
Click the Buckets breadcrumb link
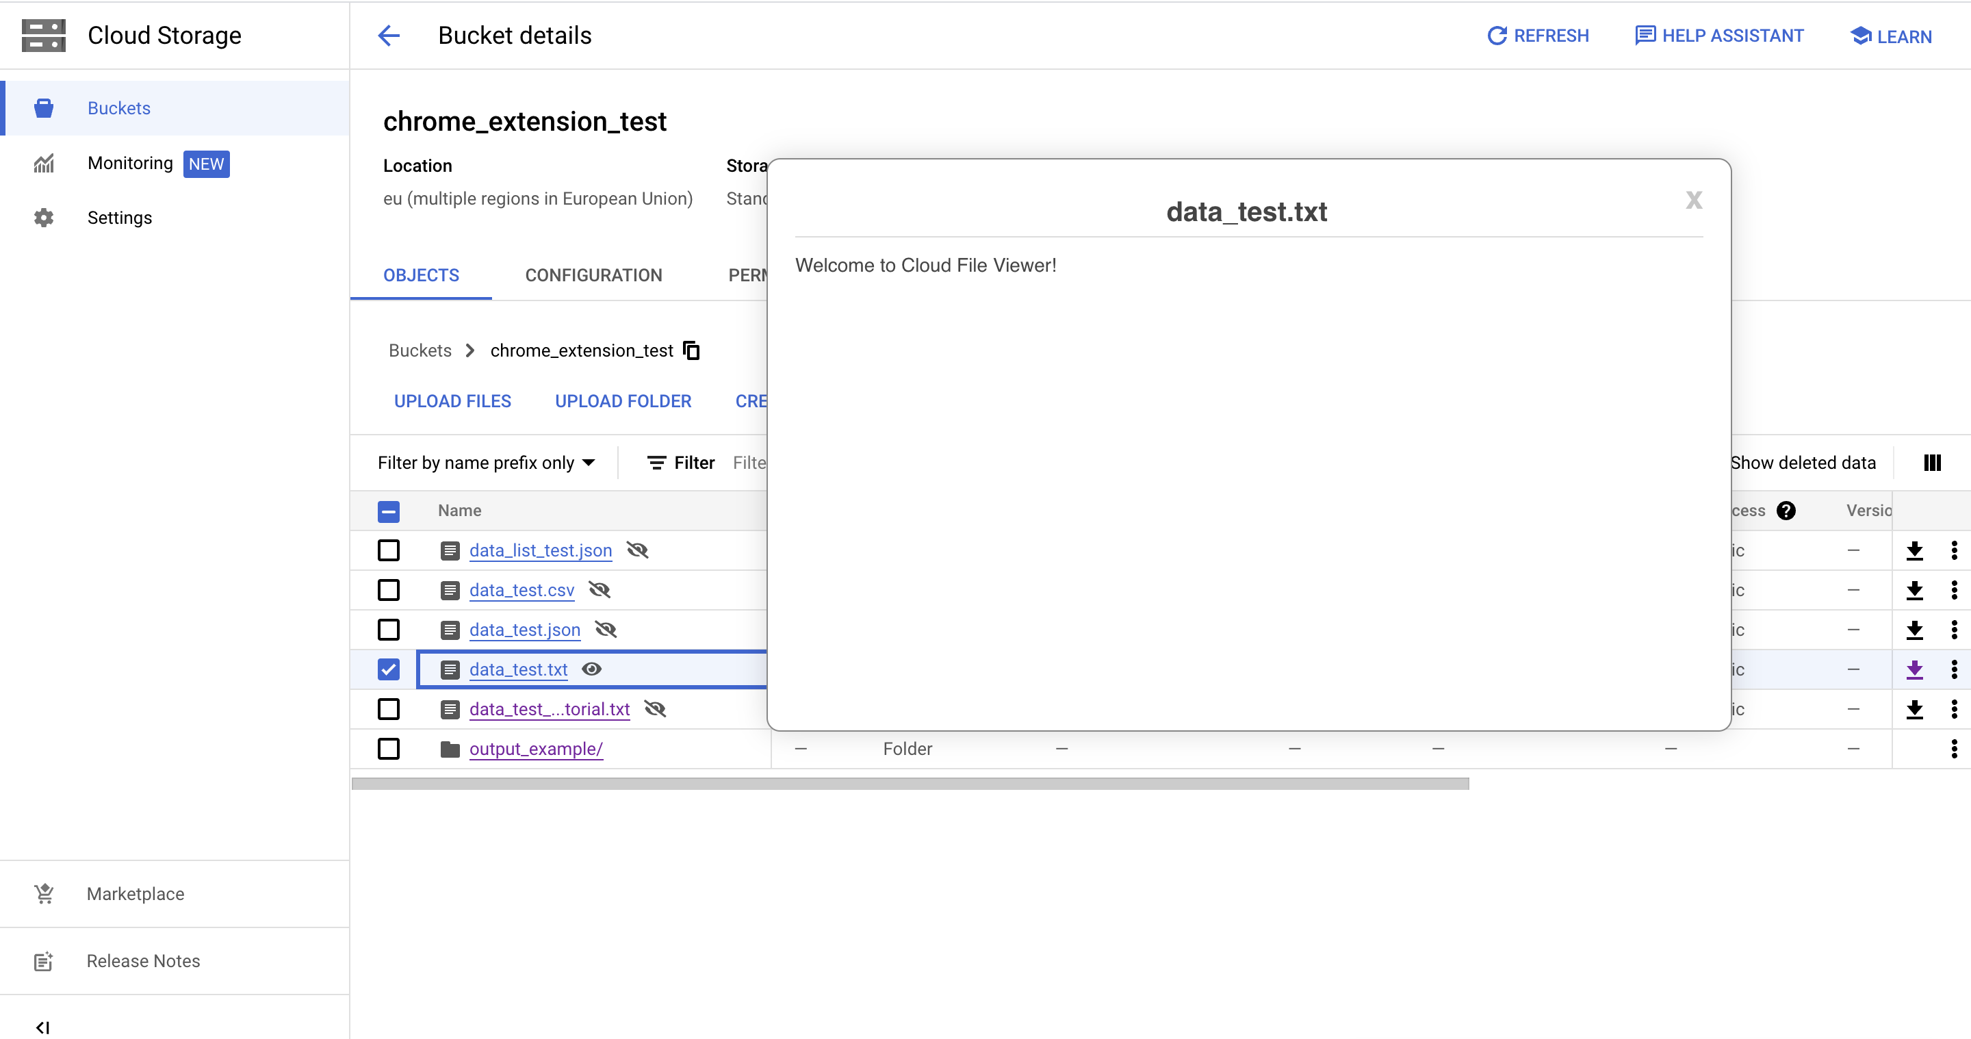(x=420, y=350)
